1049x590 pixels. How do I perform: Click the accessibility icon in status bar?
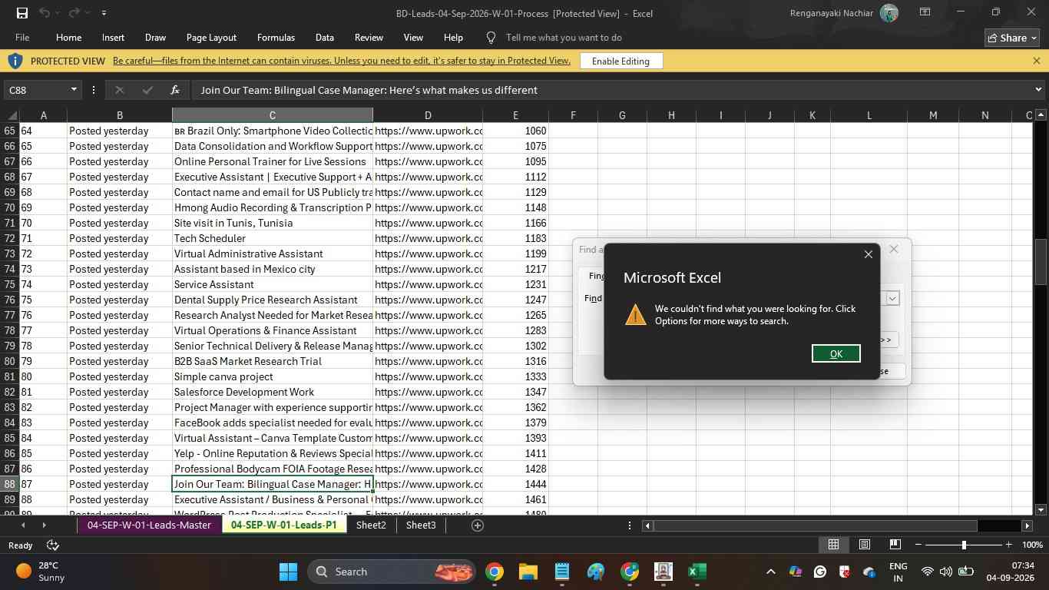tap(53, 545)
